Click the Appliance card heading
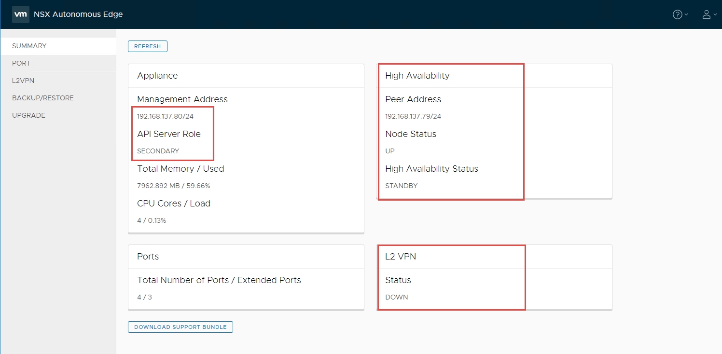The width and height of the screenshot is (722, 354). (x=157, y=76)
